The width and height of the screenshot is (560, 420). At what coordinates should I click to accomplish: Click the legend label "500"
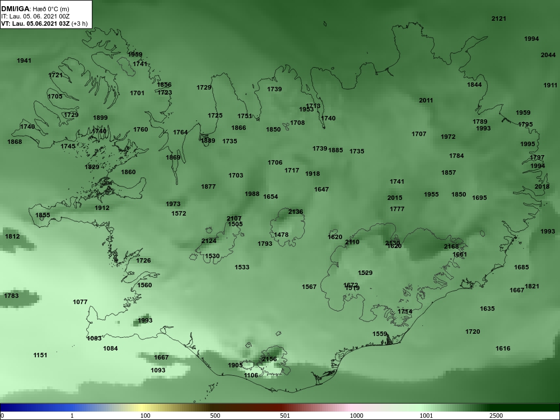[216, 416]
